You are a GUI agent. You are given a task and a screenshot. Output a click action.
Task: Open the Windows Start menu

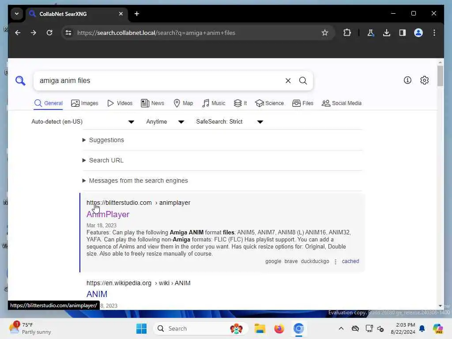point(141,328)
